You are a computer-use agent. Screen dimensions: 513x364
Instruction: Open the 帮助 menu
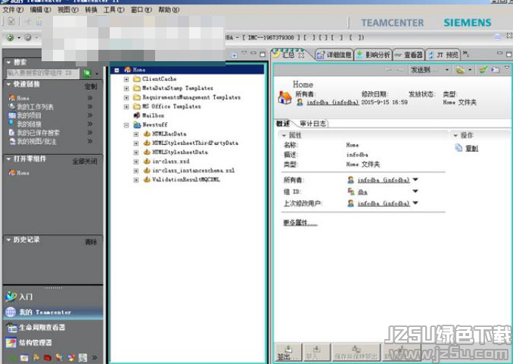169,10
